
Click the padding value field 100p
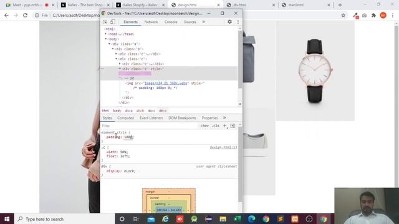point(128,137)
